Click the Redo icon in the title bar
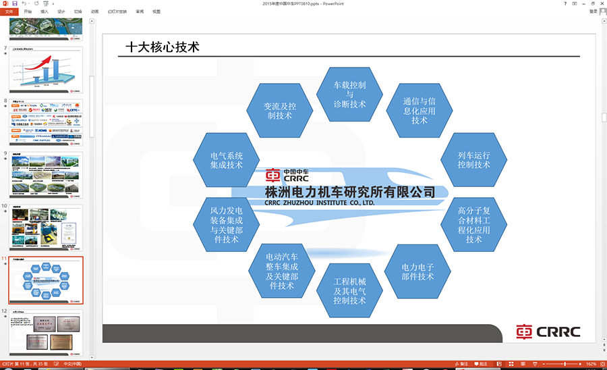 [x=36, y=3]
